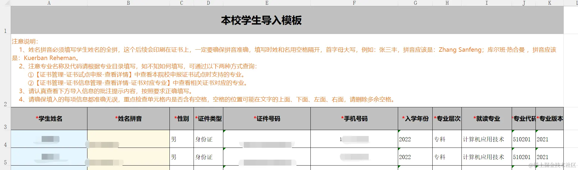Select 男 gender cell in row 5
Viewport: 578px width, 170px height.
tap(182, 157)
